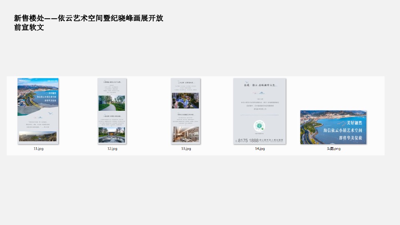This screenshot has height=225, width=400.
Task: Click the file name 11.jpg
Action: pos(38,148)
